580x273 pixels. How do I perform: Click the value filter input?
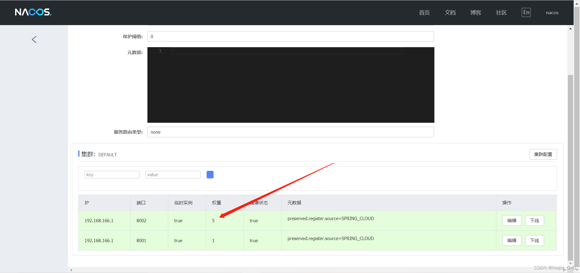coord(173,174)
